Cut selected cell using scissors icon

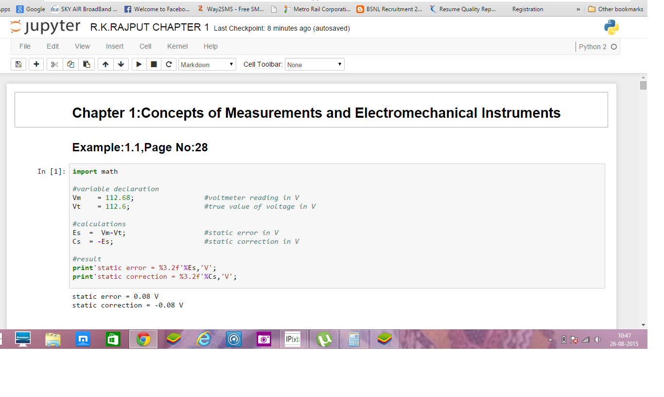pyautogui.click(x=54, y=64)
